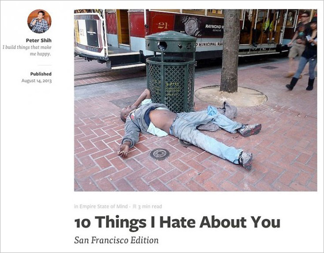The image size is (324, 253).
Task: Open Peter Shih's circular profile avatar
Action: [39, 21]
